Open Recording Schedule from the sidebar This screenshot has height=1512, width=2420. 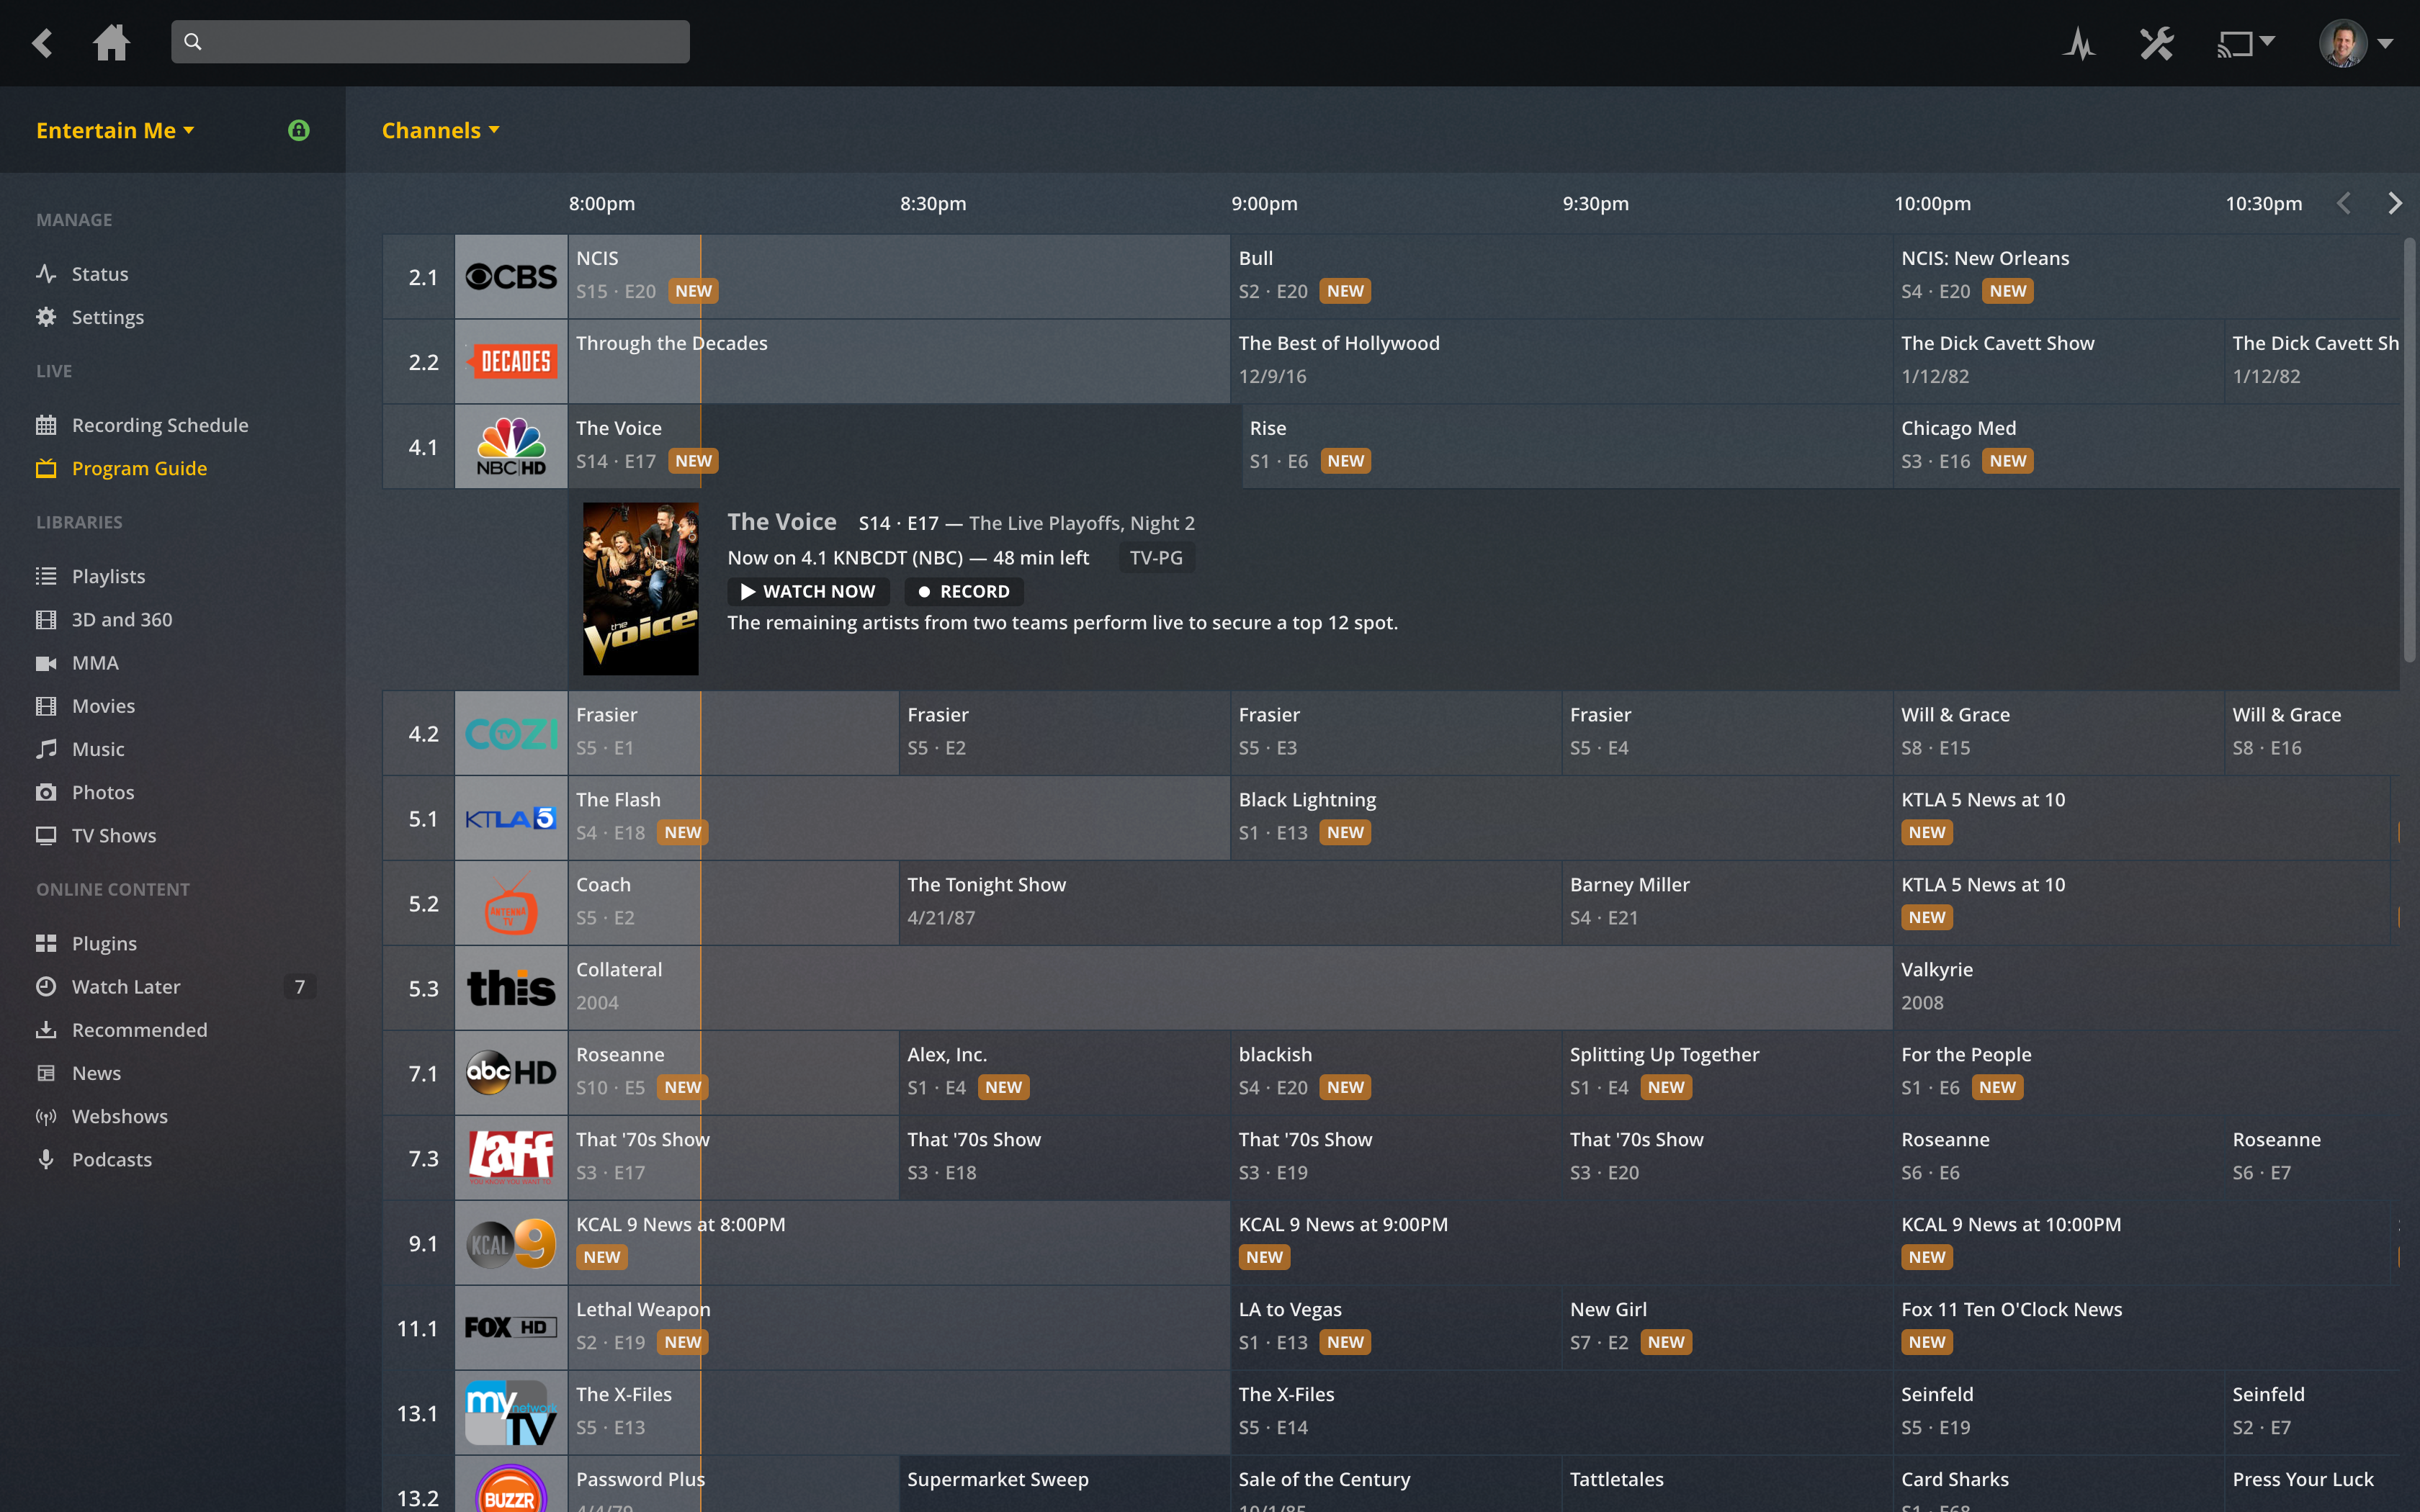[159, 424]
